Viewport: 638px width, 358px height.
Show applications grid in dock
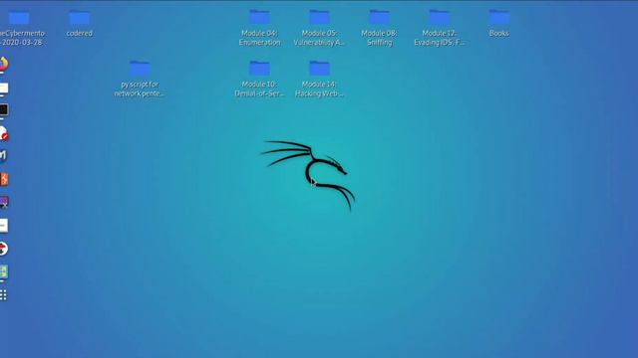tap(3, 295)
